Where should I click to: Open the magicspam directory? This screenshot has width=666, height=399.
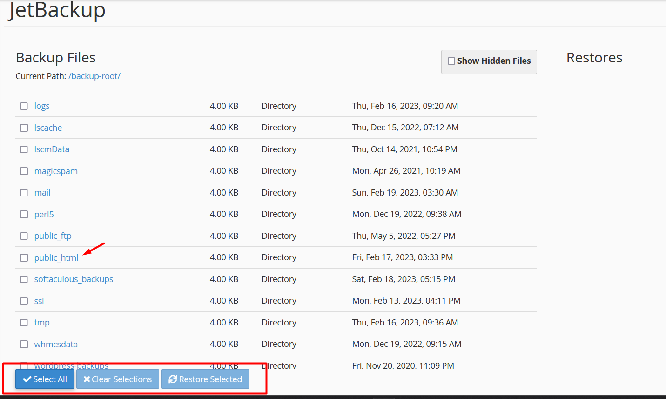pos(56,171)
